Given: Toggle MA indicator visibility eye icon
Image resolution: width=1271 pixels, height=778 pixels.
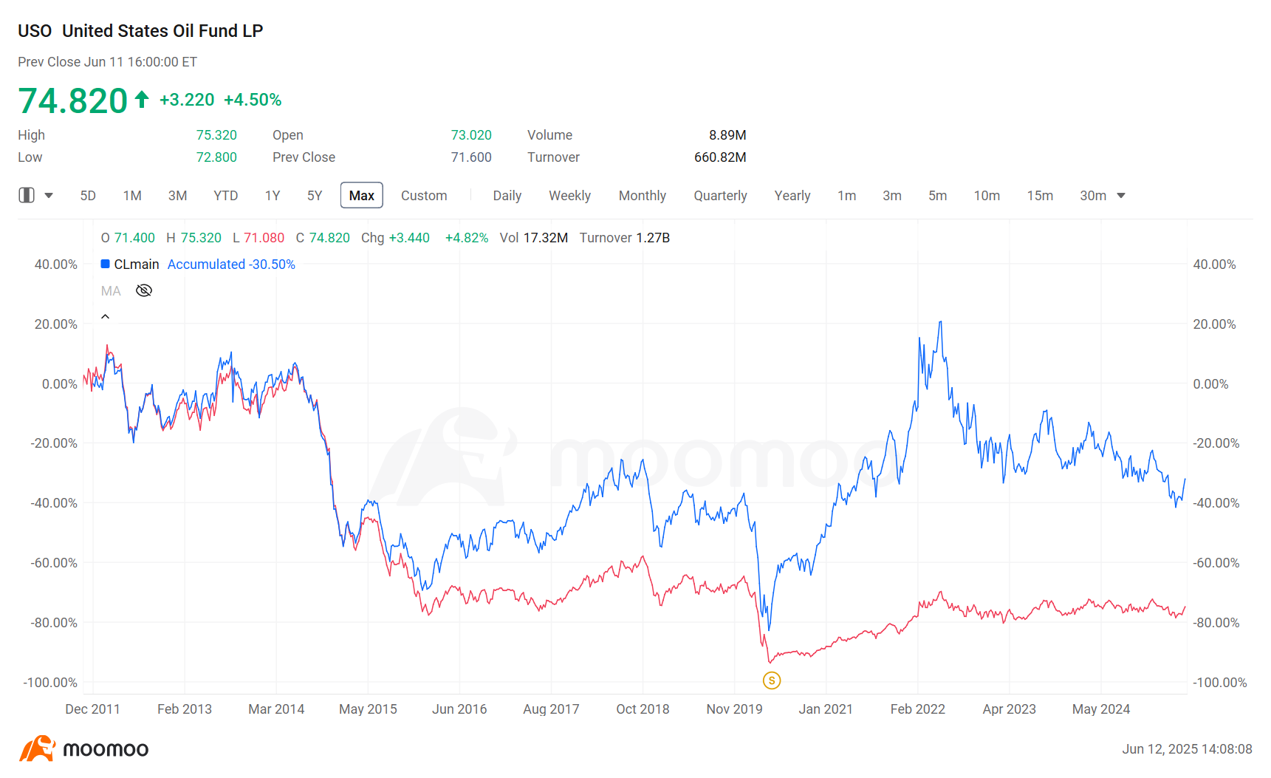Looking at the screenshot, I should (x=144, y=290).
